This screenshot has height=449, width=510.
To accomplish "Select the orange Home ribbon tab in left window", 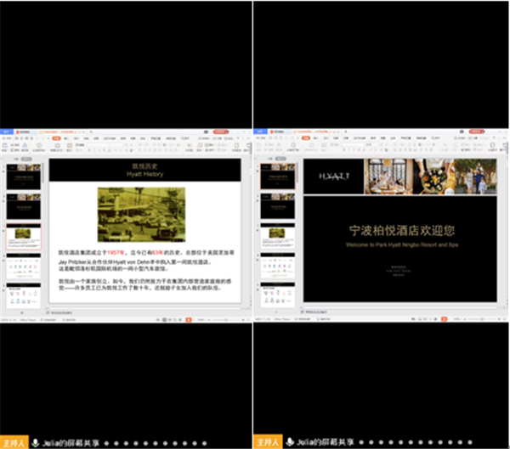I will tap(57, 138).
